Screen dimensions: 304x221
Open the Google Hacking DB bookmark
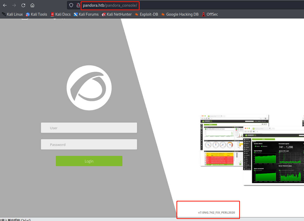180,14
